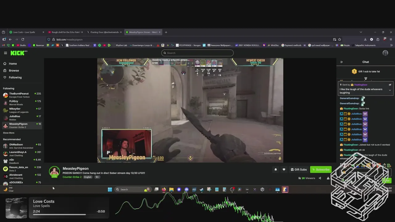
Task: Click the Love Costs album art thumbnail
Action: (x=16, y=208)
